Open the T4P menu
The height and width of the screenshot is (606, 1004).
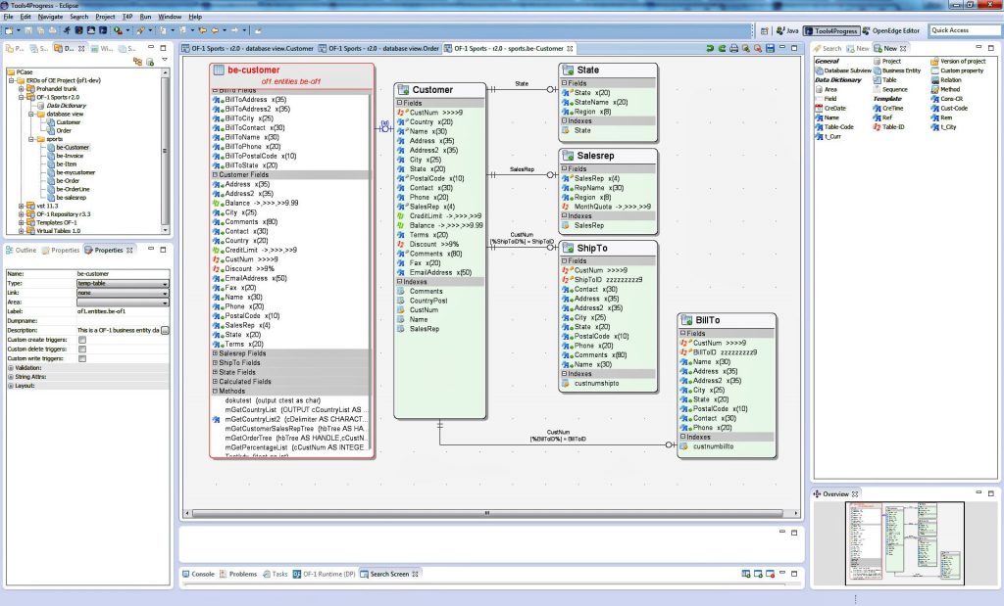[126, 16]
